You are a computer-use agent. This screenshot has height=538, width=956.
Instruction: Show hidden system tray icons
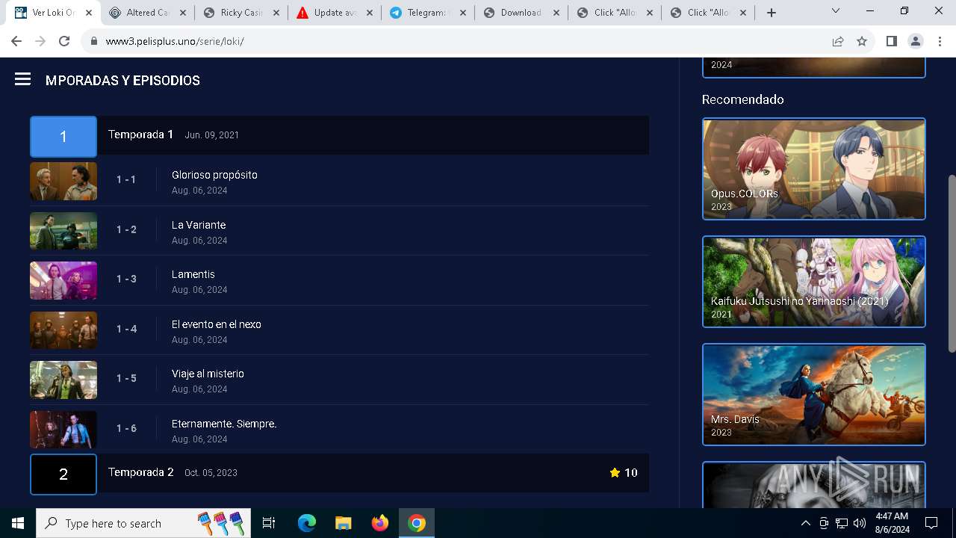(x=805, y=523)
